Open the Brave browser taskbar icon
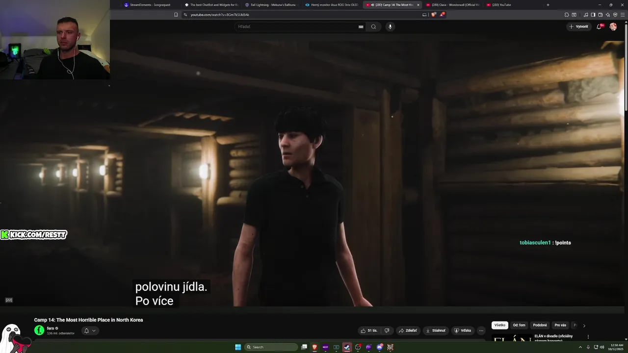Viewport: 628px width, 353px height. (x=314, y=347)
